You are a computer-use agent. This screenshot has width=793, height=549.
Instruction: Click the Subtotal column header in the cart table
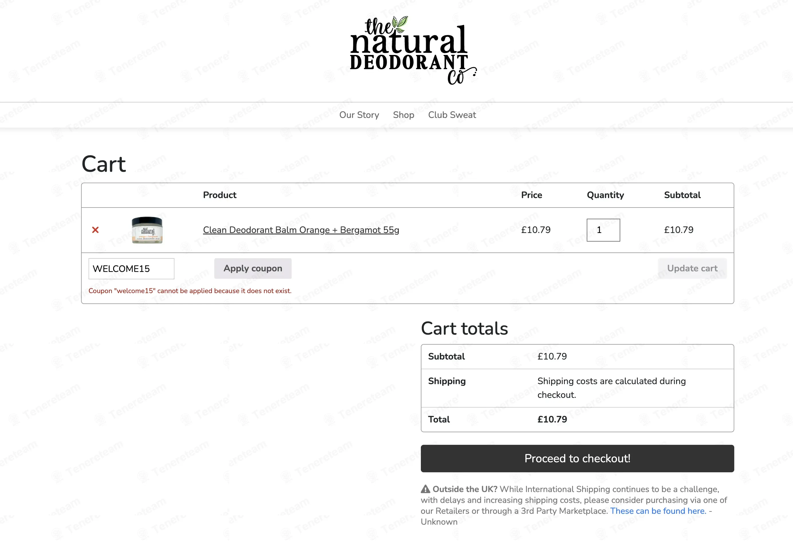pos(682,195)
